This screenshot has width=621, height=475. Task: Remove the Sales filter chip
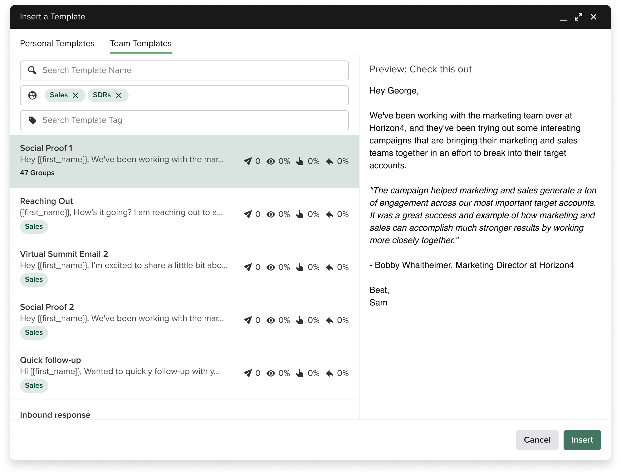point(76,95)
